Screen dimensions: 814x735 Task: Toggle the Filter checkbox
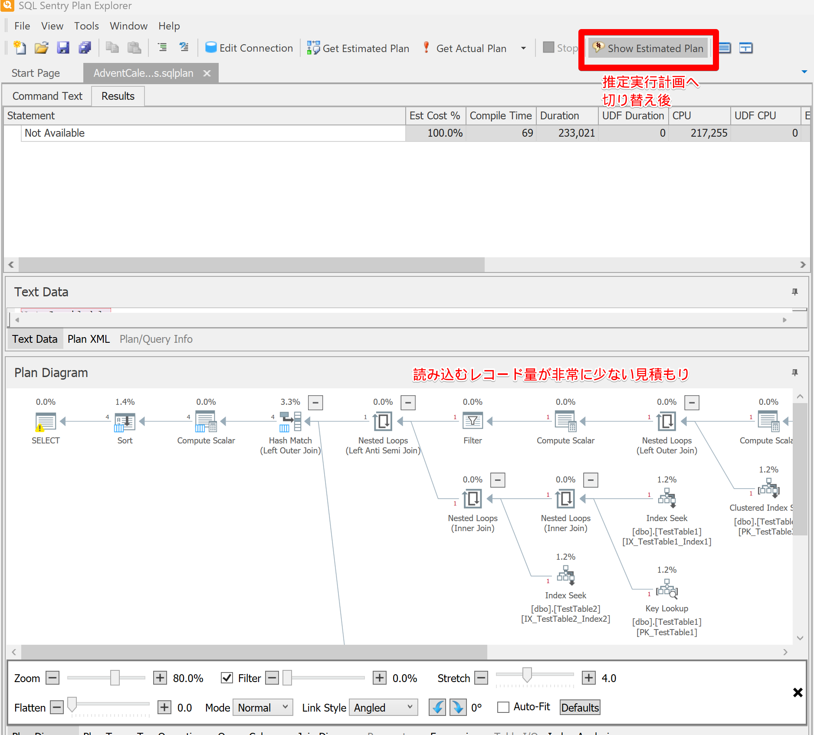pos(227,678)
